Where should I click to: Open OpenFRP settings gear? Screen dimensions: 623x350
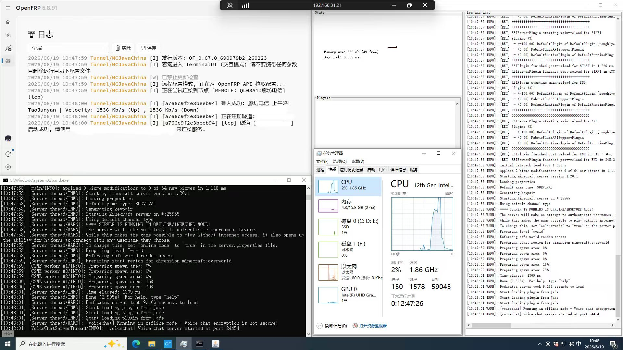(8, 167)
